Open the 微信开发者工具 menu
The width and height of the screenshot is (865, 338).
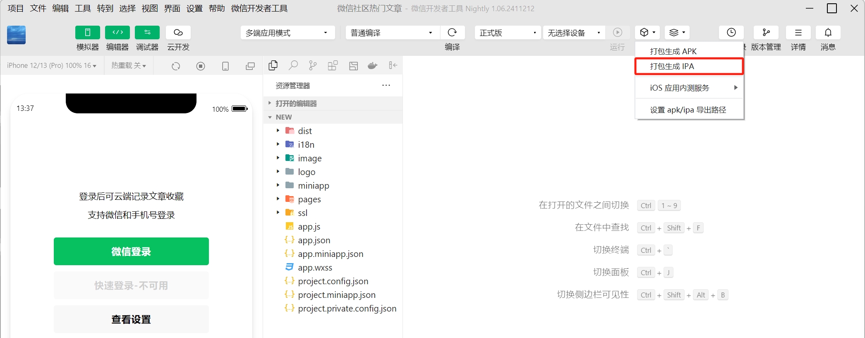pyautogui.click(x=259, y=8)
